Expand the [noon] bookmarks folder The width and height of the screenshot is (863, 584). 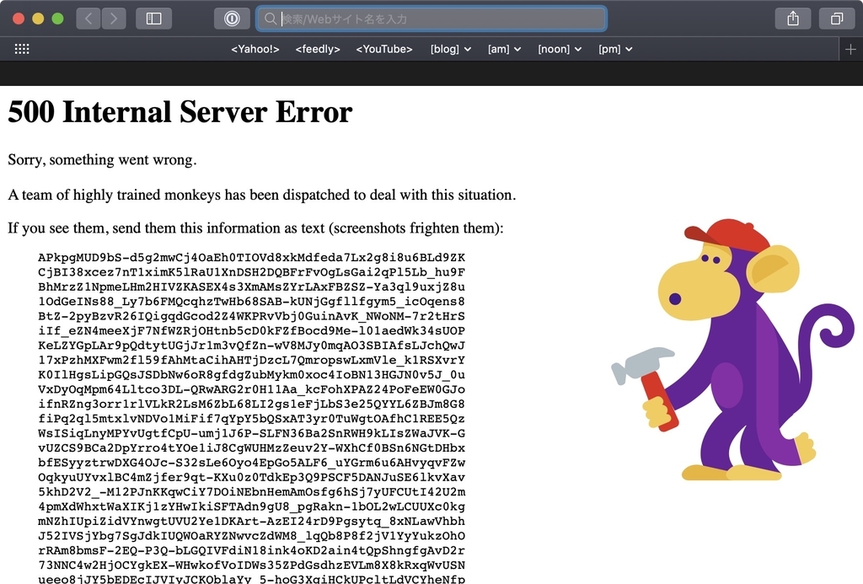560,49
